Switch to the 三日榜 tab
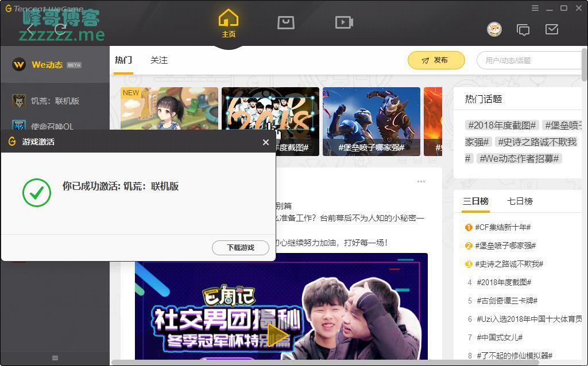The image size is (588, 366). pyautogui.click(x=475, y=201)
